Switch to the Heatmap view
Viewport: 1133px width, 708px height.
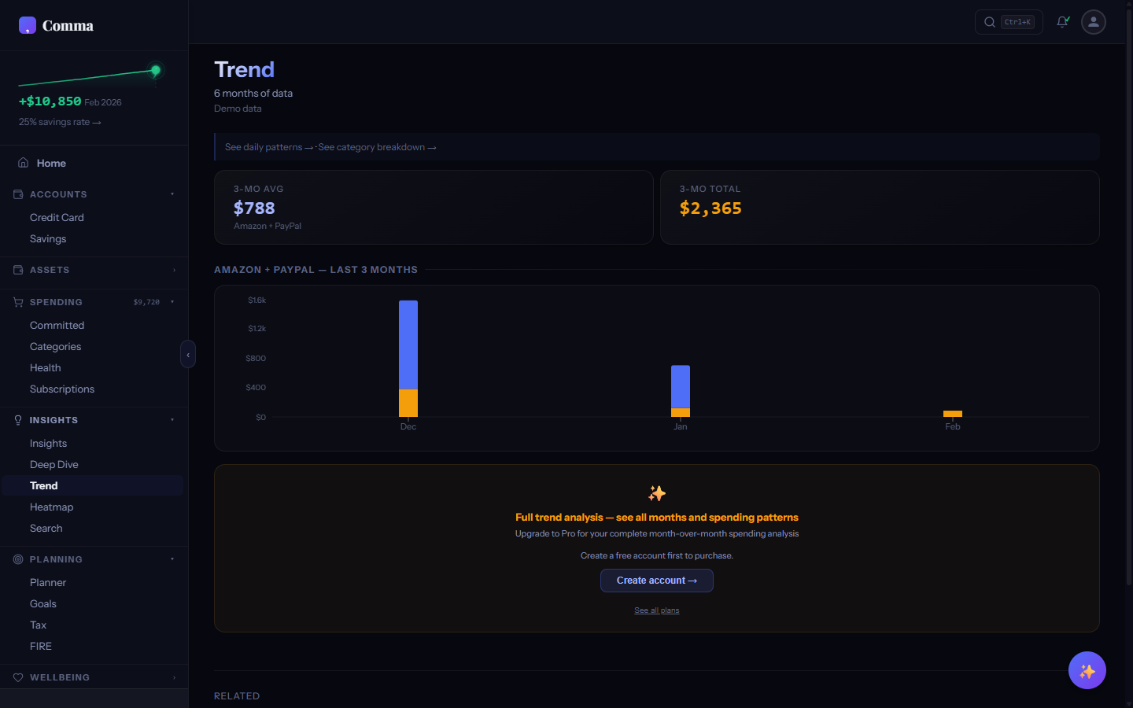click(x=51, y=507)
